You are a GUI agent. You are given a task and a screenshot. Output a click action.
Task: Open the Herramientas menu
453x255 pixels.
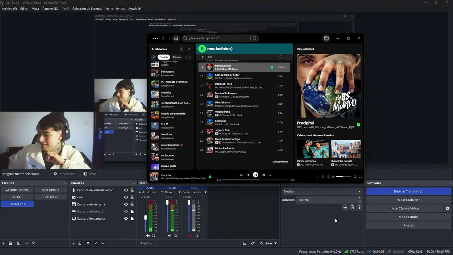pos(115,8)
